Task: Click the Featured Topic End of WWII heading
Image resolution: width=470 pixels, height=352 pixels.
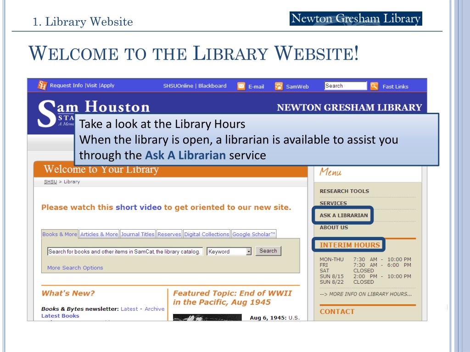Action: click(x=232, y=297)
